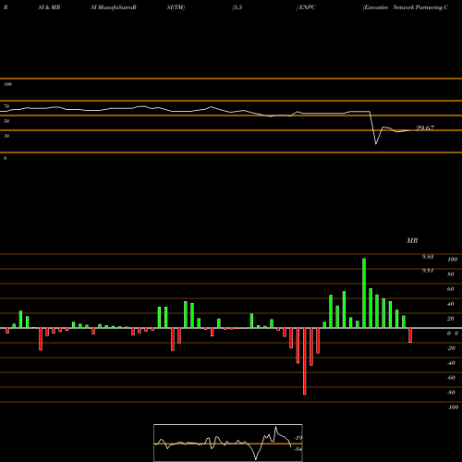The width and height of the screenshot is (462, 462).
Task: Select the 9.81 value label
Action: coord(428,271)
